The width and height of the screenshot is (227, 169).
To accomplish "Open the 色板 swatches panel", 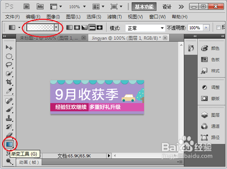I will [x=210, y=60].
